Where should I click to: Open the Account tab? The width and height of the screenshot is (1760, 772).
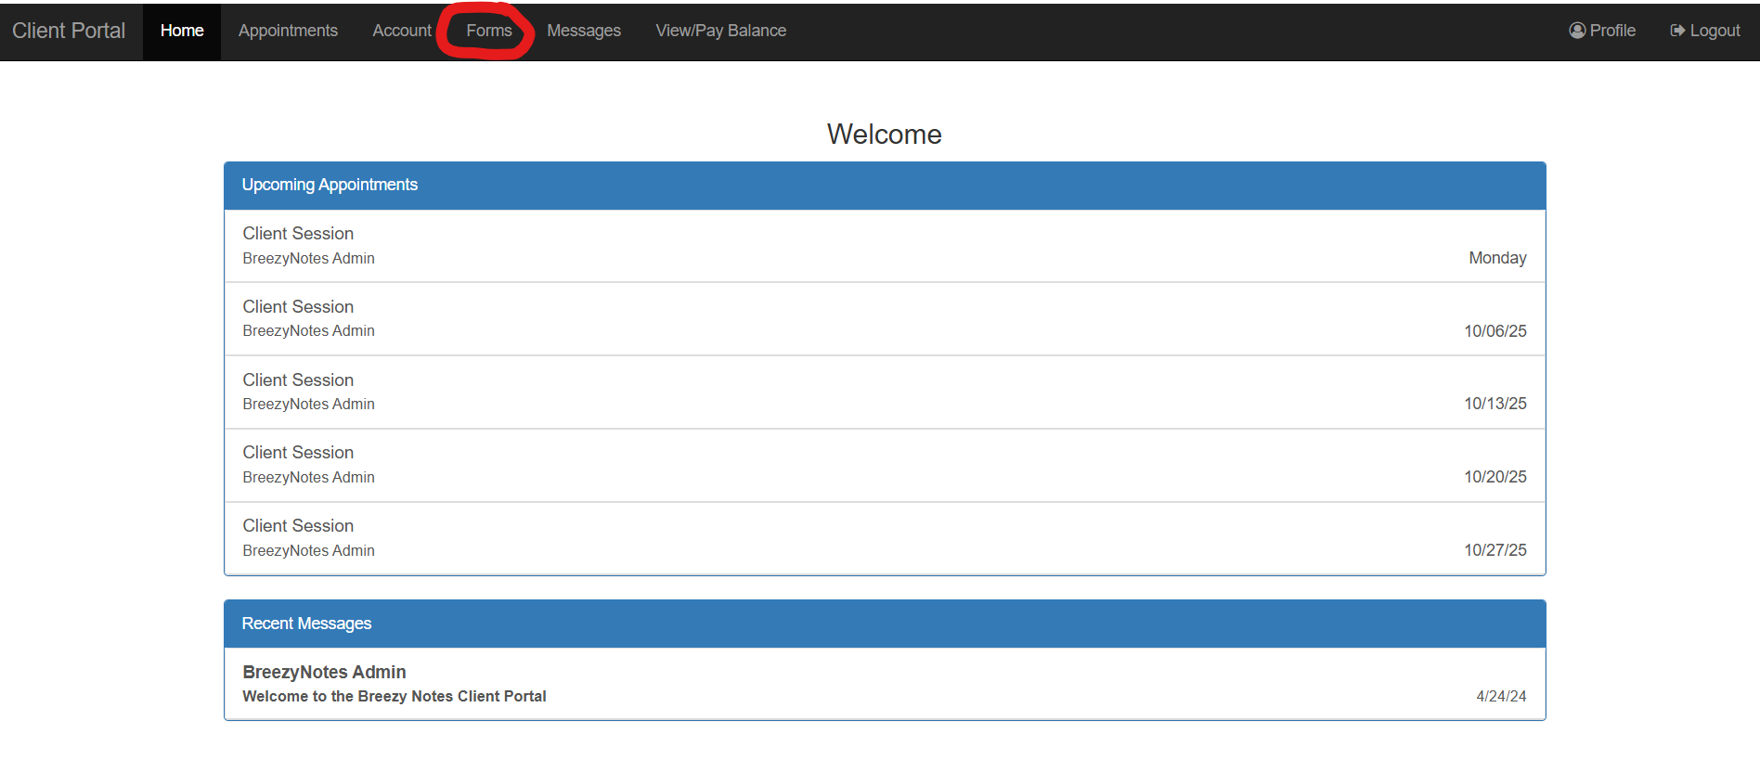(x=401, y=31)
